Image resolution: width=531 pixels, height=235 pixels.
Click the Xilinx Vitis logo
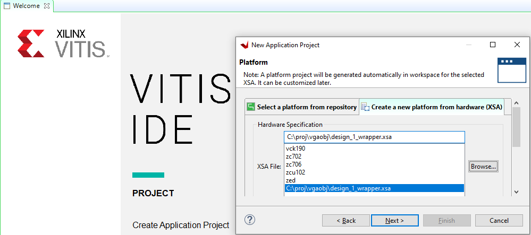(x=64, y=43)
